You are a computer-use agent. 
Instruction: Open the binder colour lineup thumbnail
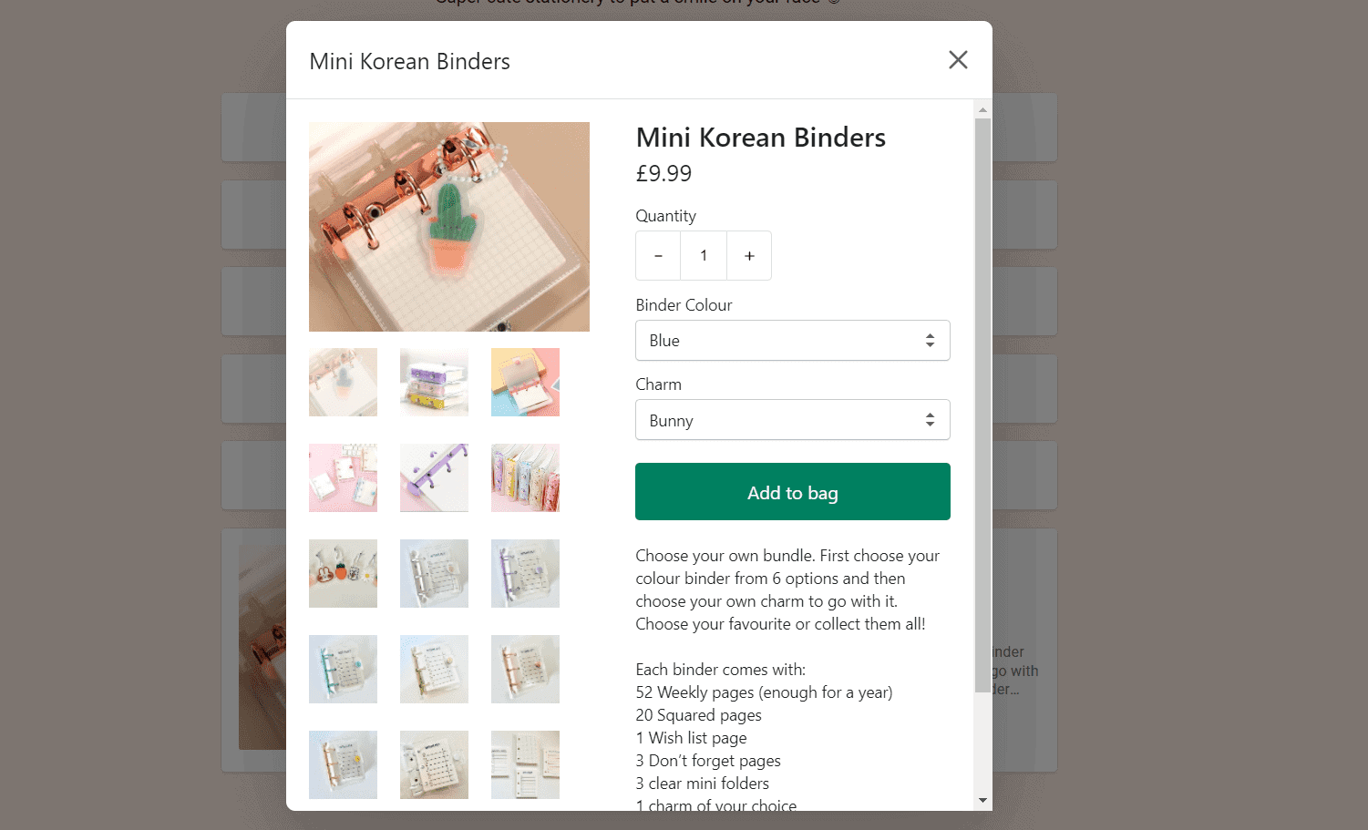(x=525, y=477)
